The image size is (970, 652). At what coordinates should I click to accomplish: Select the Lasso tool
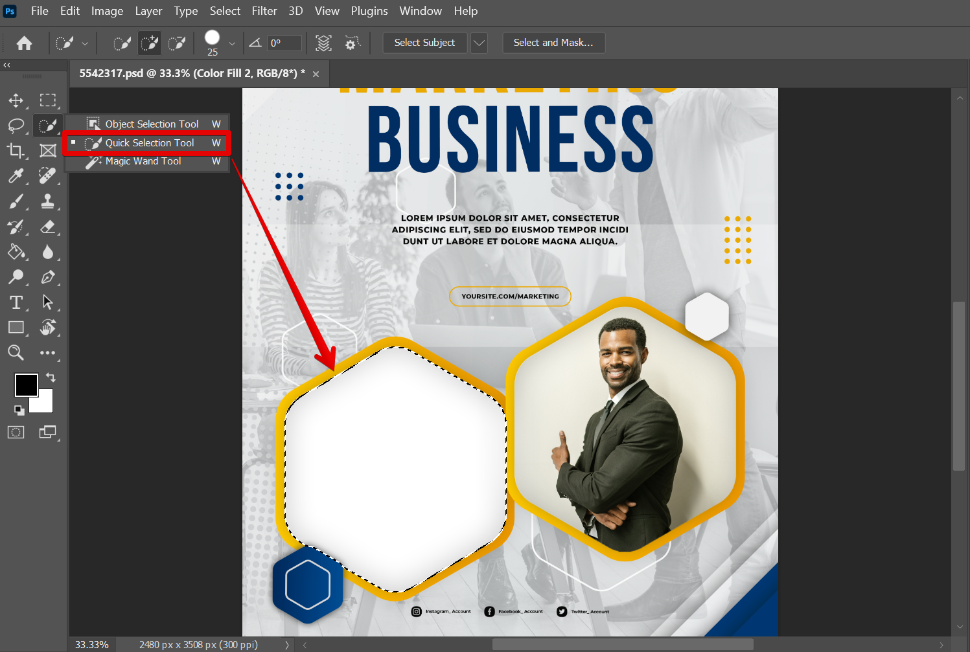click(16, 126)
